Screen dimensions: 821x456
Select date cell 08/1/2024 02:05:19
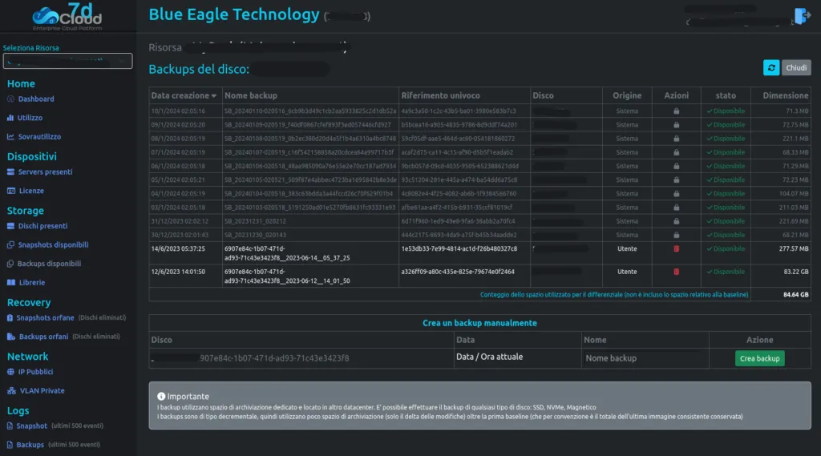[x=178, y=139]
